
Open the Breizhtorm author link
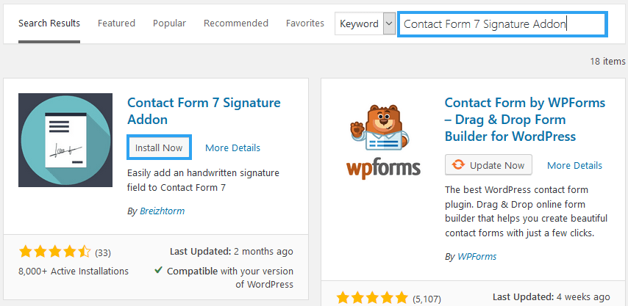click(163, 211)
